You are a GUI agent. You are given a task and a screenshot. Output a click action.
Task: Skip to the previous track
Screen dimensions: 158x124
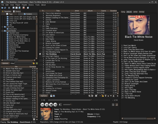coord(42,105)
